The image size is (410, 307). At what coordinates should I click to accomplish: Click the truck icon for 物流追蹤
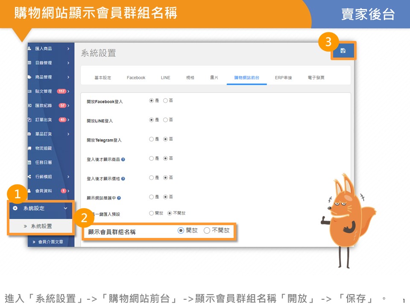[29, 148]
